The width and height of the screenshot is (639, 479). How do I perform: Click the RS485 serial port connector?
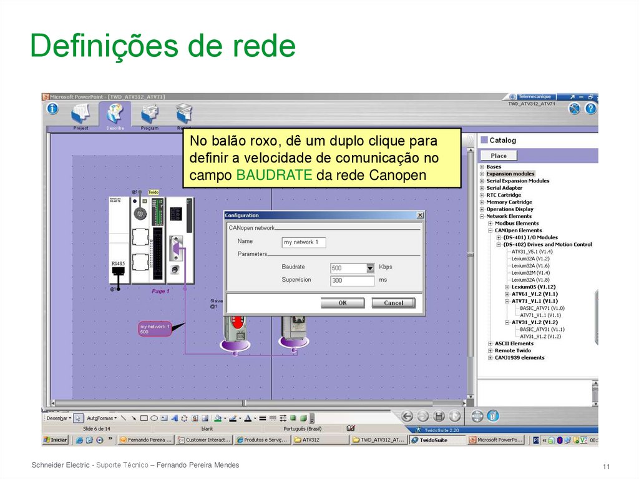(118, 271)
